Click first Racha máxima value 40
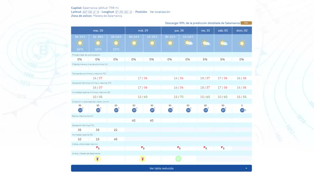314x177 pixels. click(134, 120)
